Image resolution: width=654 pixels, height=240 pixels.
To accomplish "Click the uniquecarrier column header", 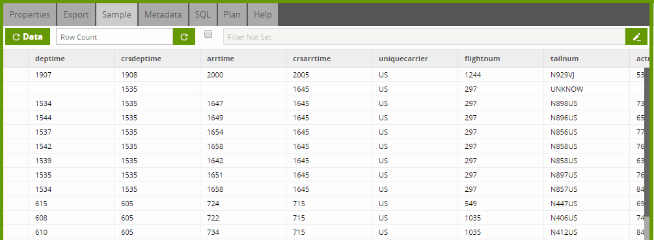I will coord(415,59).
